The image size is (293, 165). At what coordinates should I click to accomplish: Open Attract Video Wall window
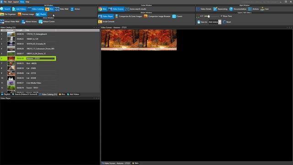click(10, 22)
